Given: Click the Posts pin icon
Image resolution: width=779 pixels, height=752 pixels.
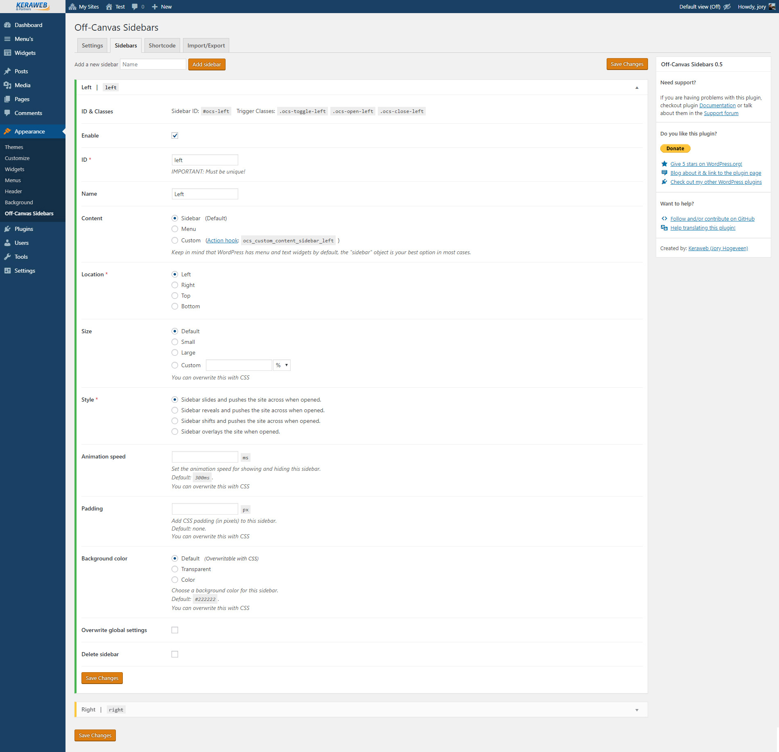Looking at the screenshot, I should coord(7,71).
